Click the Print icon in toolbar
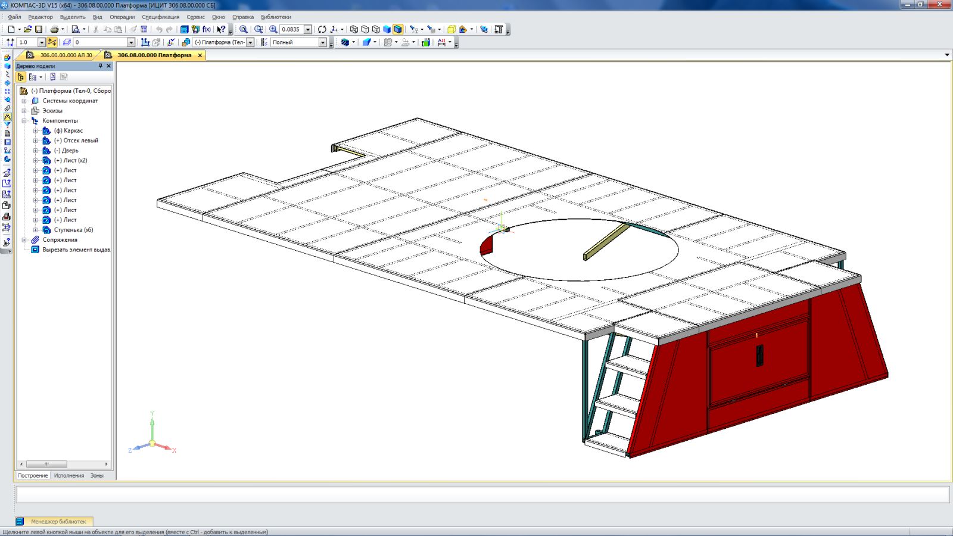Screen dimensions: 953x536 (x=54, y=29)
